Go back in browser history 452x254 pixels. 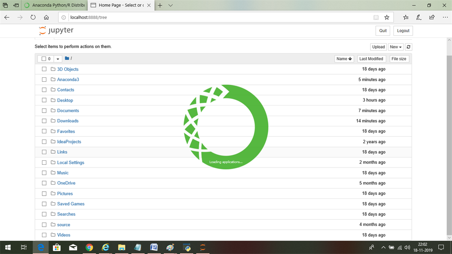pyautogui.click(x=7, y=17)
